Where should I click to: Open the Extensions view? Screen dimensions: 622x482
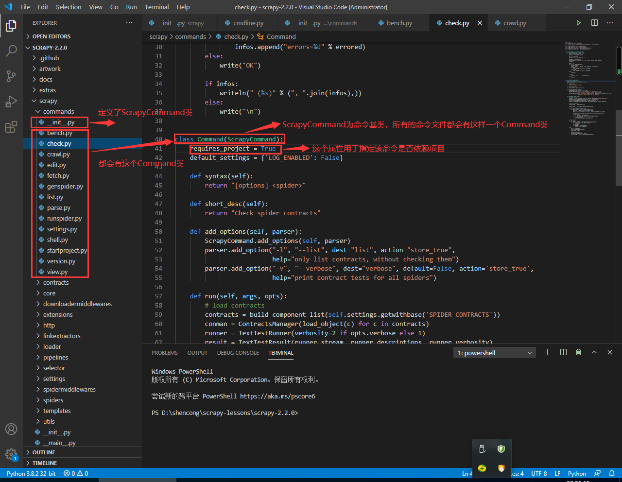click(11, 127)
